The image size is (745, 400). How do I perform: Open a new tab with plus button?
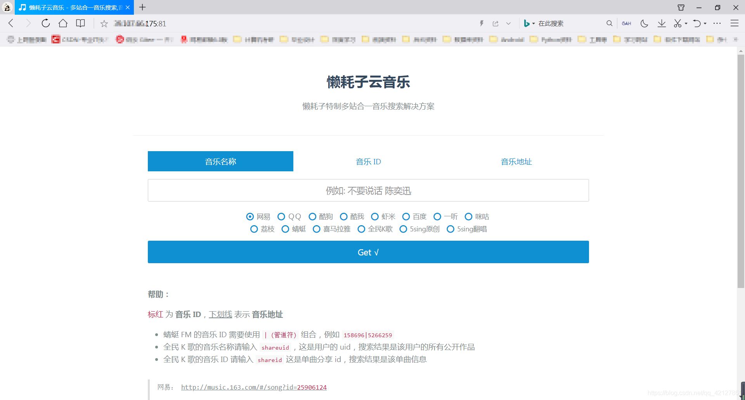[x=142, y=7]
